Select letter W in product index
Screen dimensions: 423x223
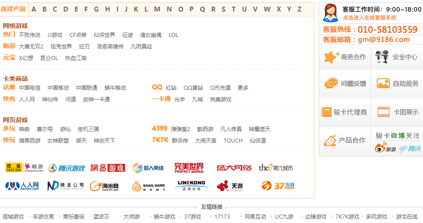(x=267, y=9)
